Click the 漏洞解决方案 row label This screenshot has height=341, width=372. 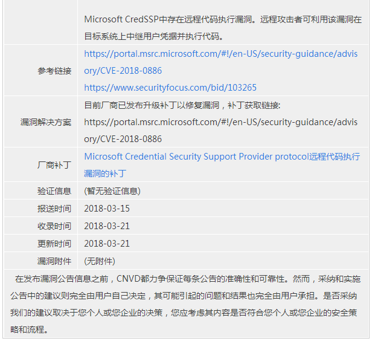point(46,122)
